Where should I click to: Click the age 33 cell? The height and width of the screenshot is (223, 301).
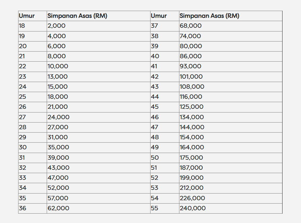33,178
